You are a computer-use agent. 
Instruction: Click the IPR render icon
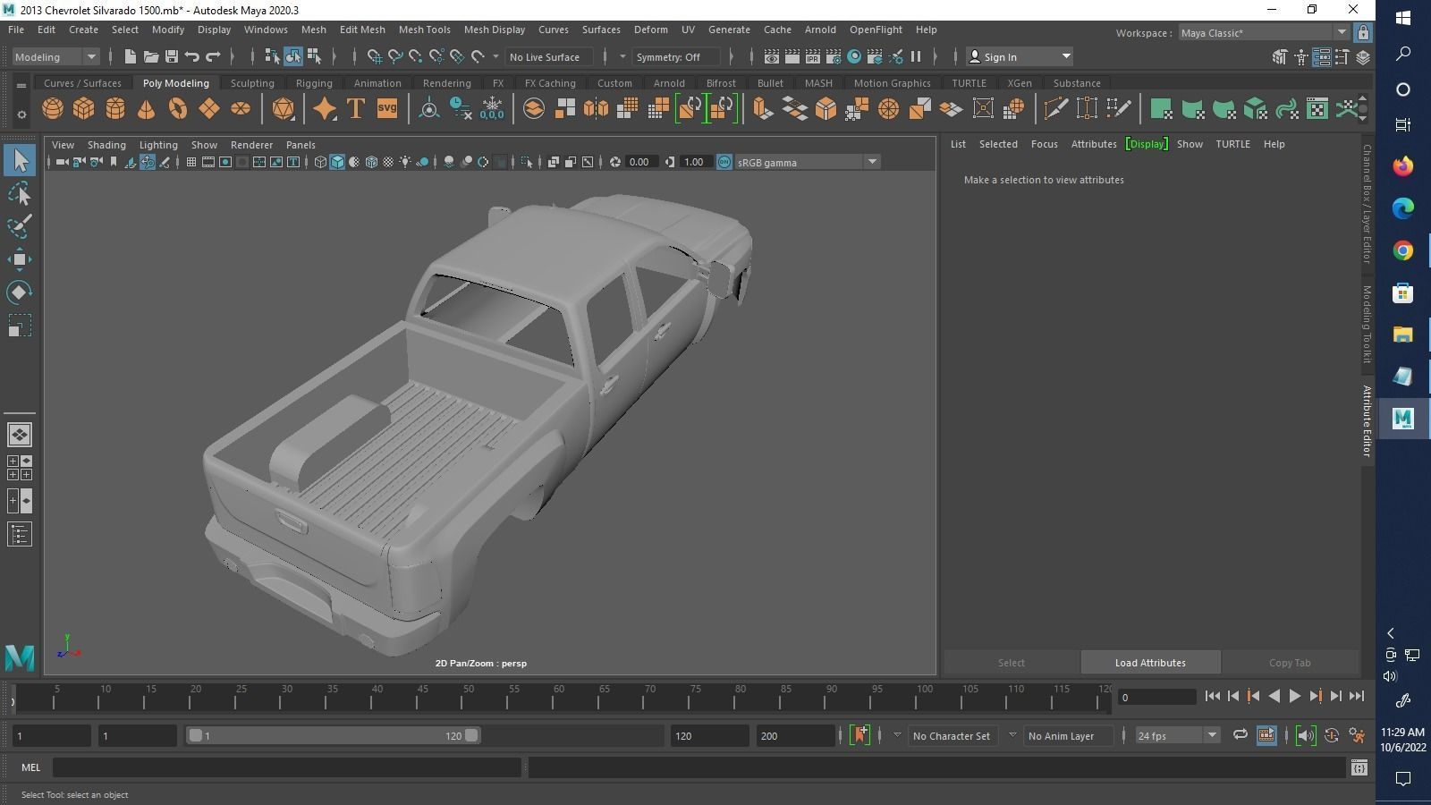click(x=812, y=56)
